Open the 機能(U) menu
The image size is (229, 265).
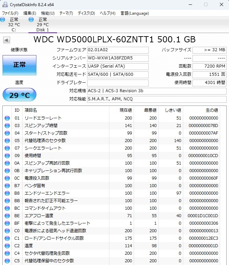click(x=48, y=13)
